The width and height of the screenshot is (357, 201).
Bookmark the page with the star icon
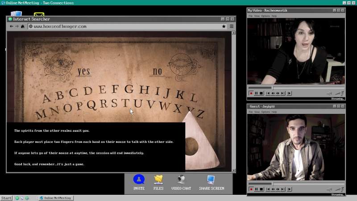[x=224, y=26]
